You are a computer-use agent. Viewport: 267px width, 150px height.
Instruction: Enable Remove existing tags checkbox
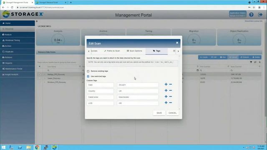pos(88,71)
